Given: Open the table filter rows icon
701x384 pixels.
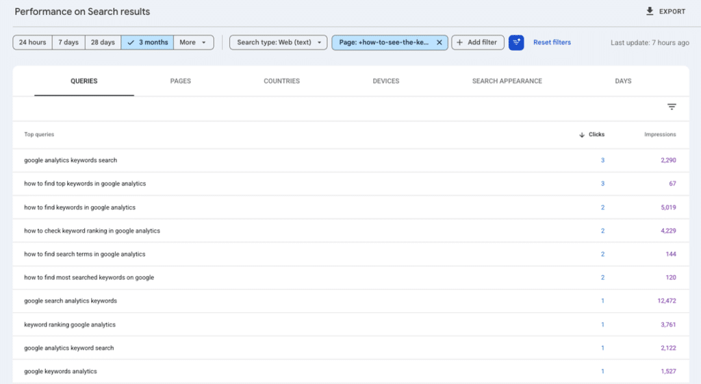Looking at the screenshot, I should 672,106.
